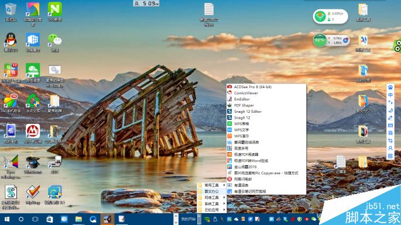Launch ComicsViewer from the menu
Viewport: 401px width, 225px height.
[266, 93]
